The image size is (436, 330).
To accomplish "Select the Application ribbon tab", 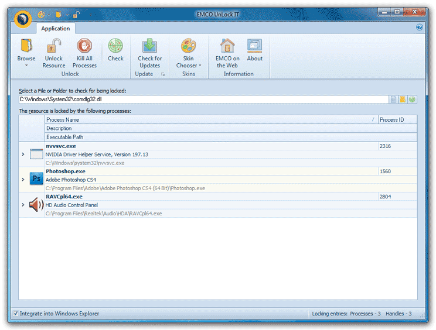I will pyautogui.click(x=55, y=28).
